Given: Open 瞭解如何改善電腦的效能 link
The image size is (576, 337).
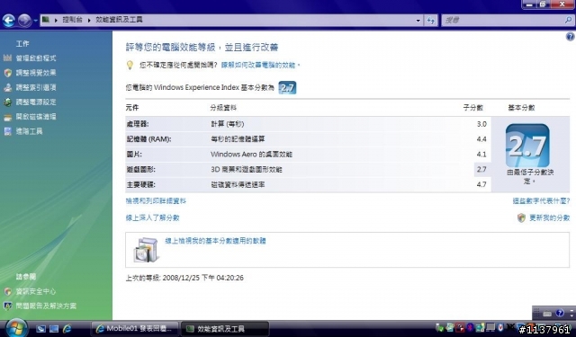Looking at the screenshot, I should tap(260, 65).
